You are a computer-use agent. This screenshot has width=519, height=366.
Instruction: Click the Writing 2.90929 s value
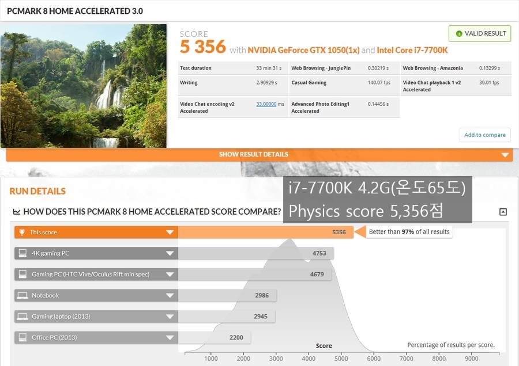click(x=266, y=83)
